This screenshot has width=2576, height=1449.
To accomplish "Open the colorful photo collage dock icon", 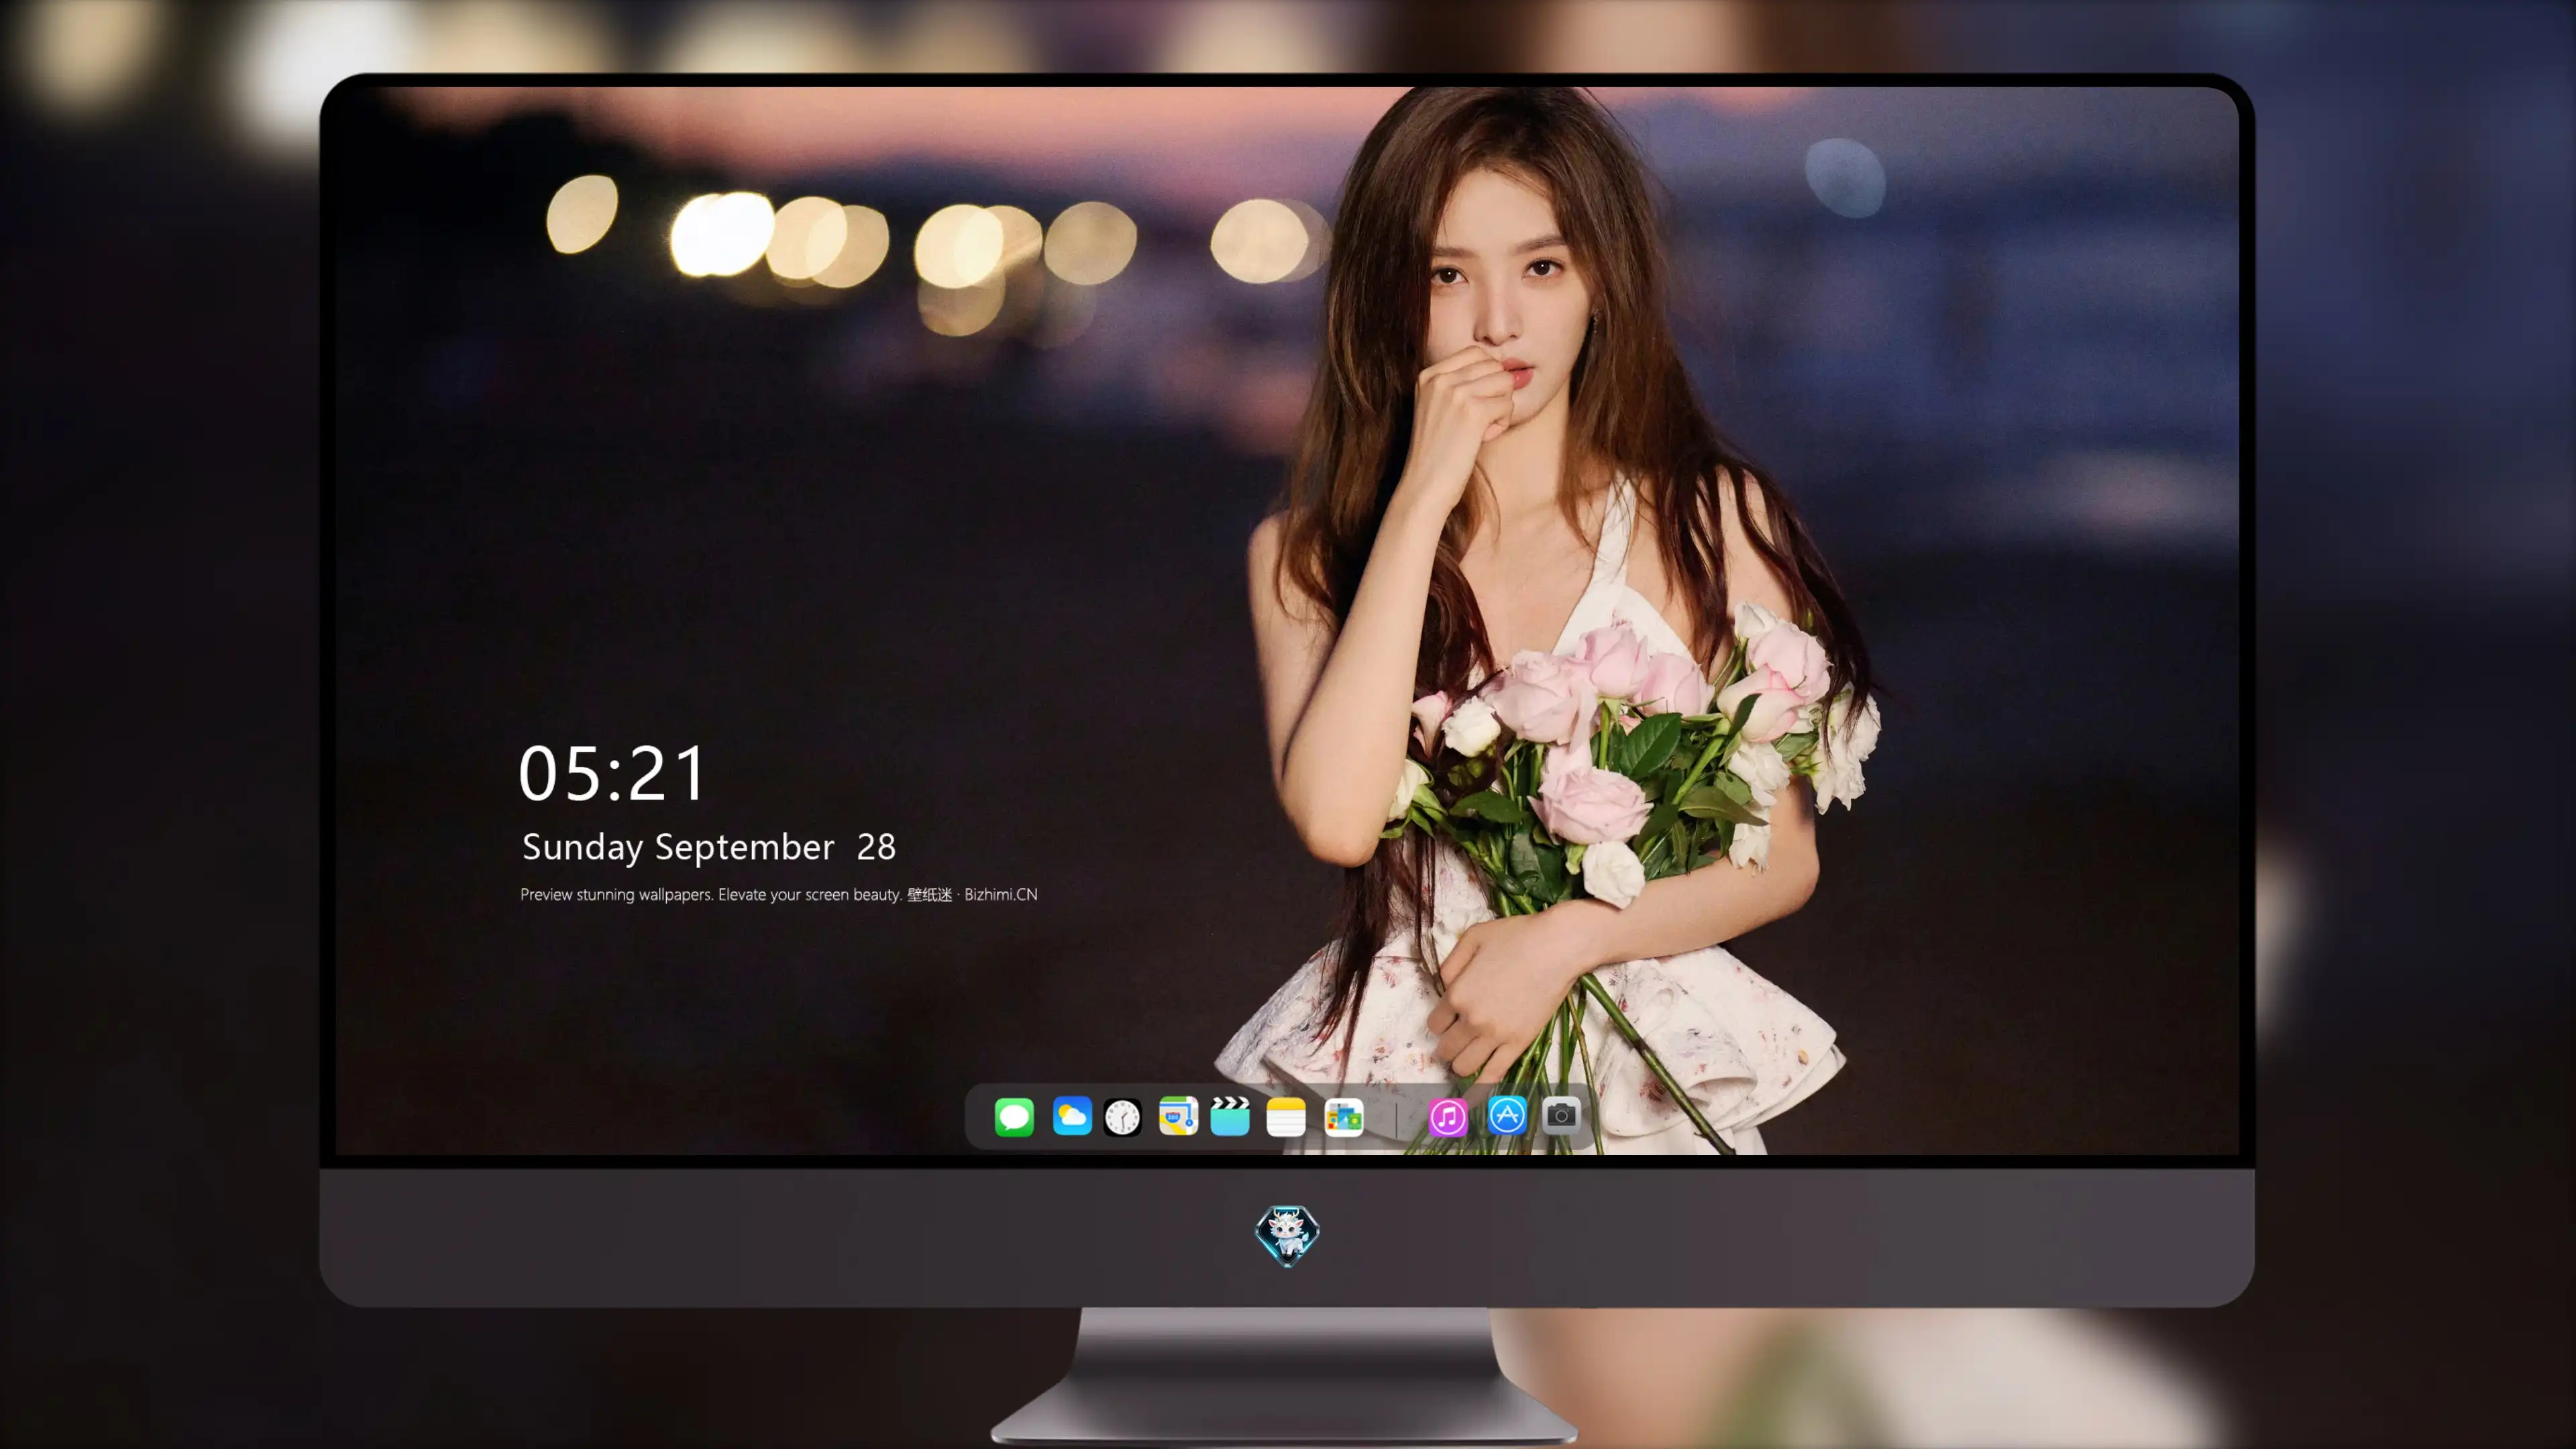I will point(1344,1117).
